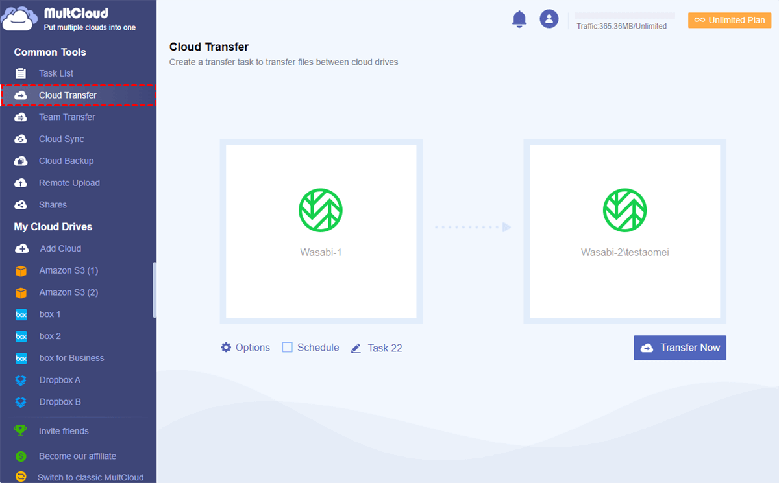Click the Amazon S3 (2) box icon
The width and height of the screenshot is (779, 483).
[21, 292]
